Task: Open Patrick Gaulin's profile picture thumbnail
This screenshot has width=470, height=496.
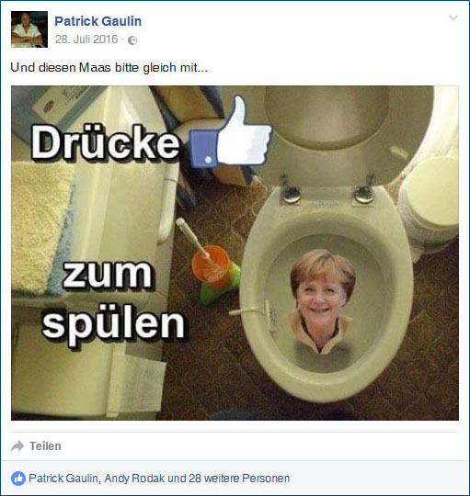Action: [29, 29]
